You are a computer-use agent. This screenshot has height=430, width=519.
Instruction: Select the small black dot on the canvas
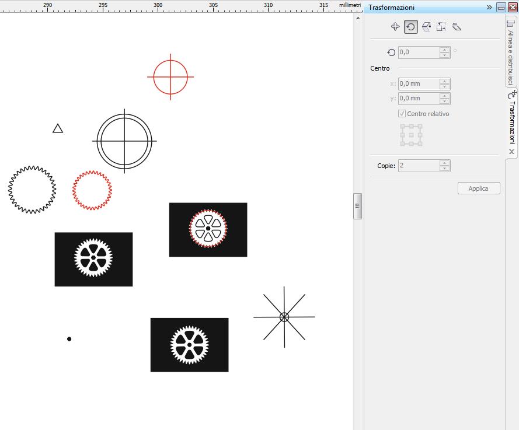pyautogui.click(x=69, y=339)
